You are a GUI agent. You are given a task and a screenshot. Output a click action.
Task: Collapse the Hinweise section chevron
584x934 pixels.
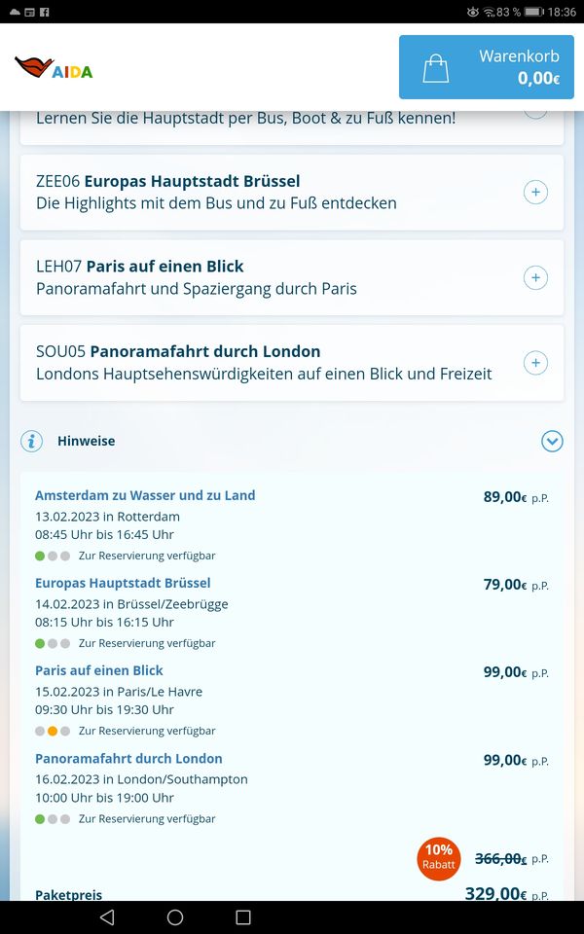(552, 442)
